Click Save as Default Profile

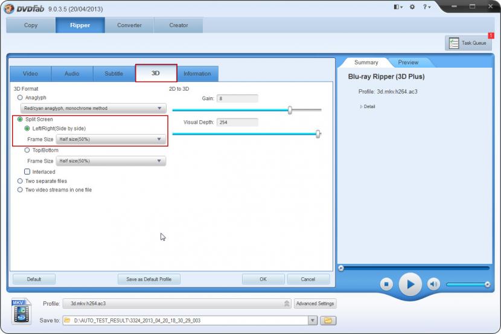[x=149, y=279]
